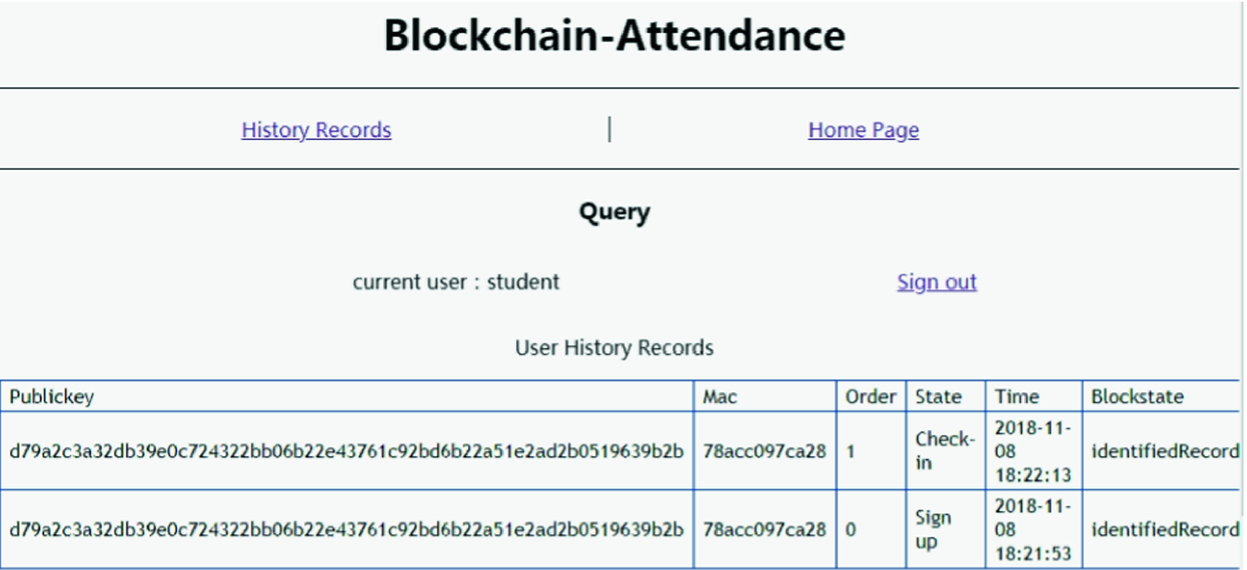Select the public key in Check-in row
This screenshot has width=1247, height=570.
(x=347, y=452)
